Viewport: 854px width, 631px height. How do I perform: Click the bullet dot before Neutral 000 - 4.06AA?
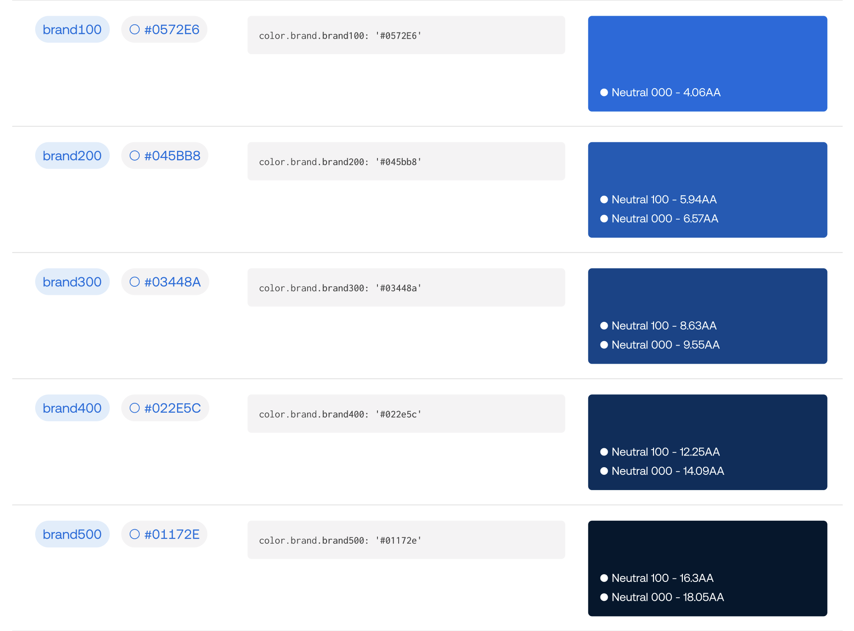pyautogui.click(x=604, y=92)
